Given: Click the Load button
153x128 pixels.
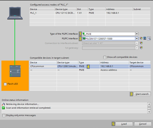Looking at the screenshot, I should coord(124,124).
